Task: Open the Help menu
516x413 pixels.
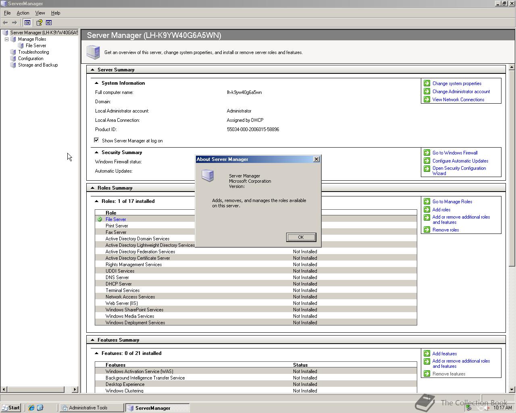Action: point(56,13)
